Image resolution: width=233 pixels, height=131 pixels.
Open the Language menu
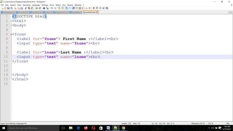pyautogui.click(x=36, y=5)
